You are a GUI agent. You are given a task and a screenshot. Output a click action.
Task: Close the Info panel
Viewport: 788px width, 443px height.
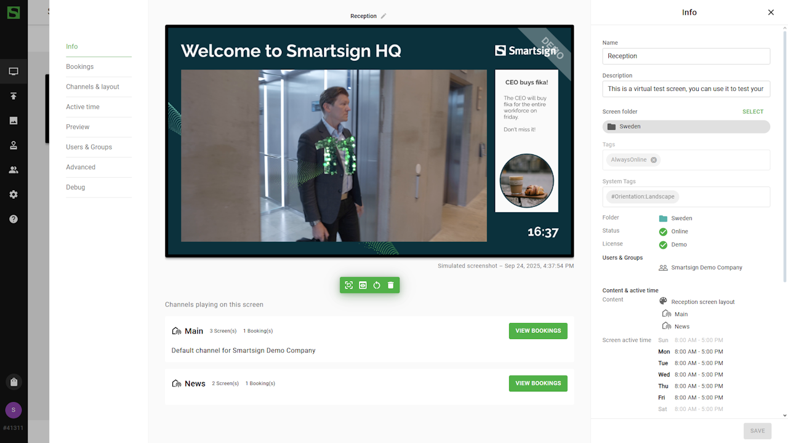tap(771, 12)
